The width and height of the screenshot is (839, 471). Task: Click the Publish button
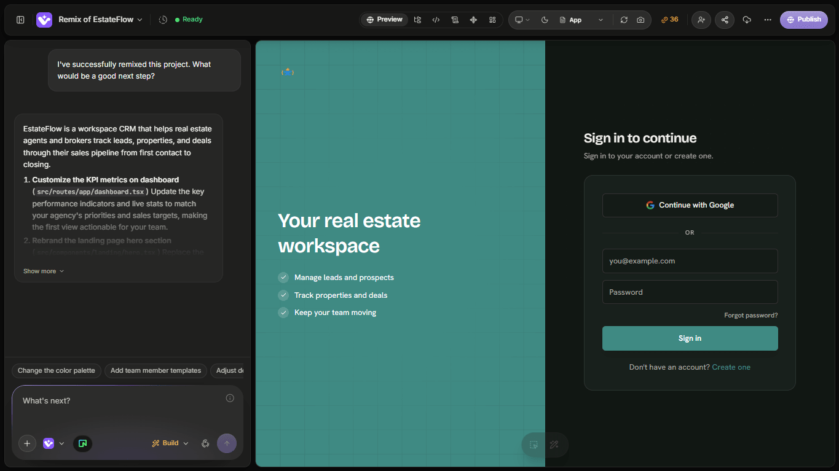[x=804, y=20]
